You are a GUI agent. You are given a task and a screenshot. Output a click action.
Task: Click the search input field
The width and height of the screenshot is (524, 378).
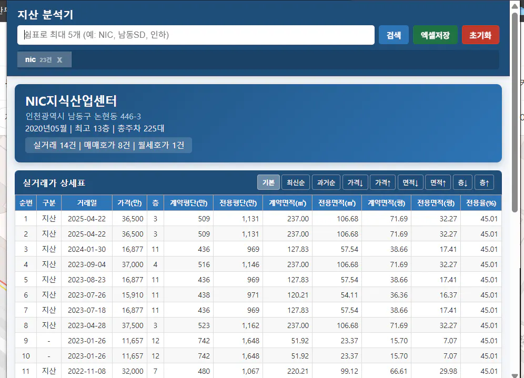click(196, 35)
